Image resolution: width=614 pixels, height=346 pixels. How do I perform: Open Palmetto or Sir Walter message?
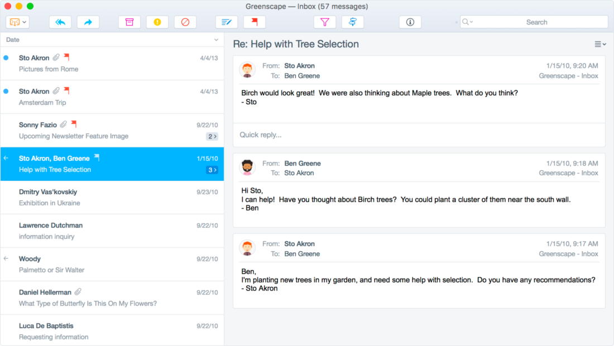pyautogui.click(x=112, y=264)
